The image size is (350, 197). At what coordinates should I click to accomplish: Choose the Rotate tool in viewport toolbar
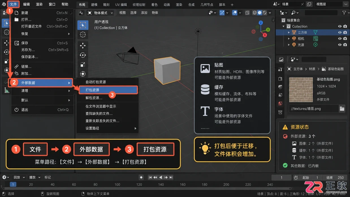click(x=83, y=55)
